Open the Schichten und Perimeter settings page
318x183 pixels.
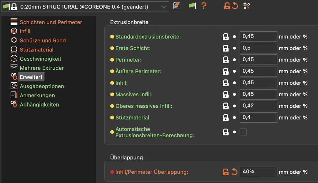(51, 22)
